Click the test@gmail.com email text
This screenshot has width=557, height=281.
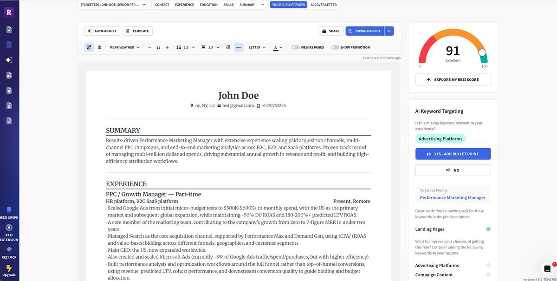(x=238, y=105)
